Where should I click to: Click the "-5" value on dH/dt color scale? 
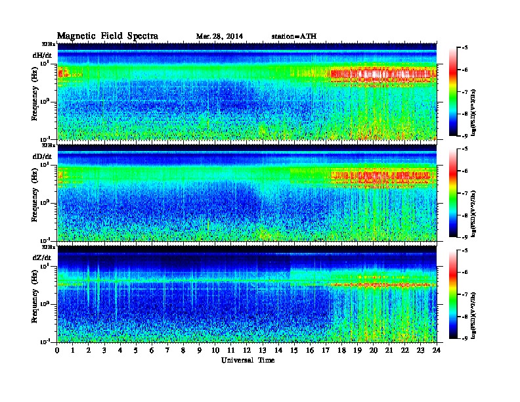pos(465,48)
